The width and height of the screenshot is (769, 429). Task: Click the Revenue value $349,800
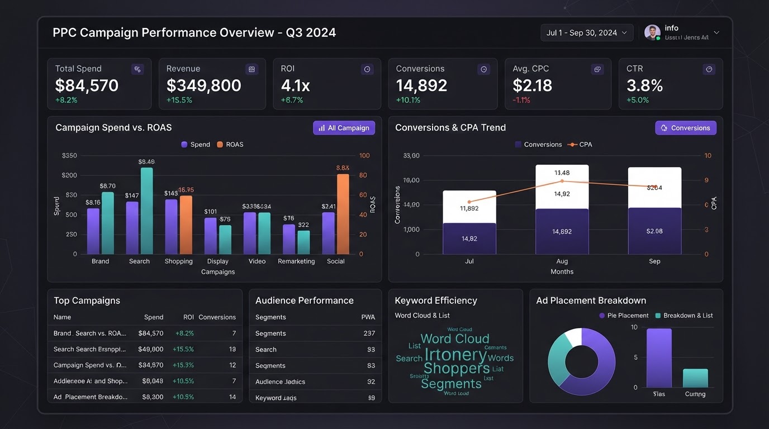pyautogui.click(x=204, y=85)
